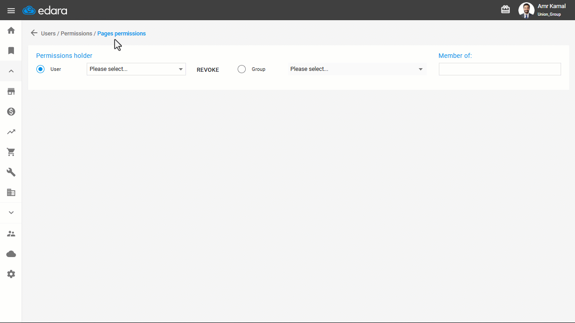This screenshot has height=323, width=575.
Task: Open the gift box icon in header
Action: [505, 9]
